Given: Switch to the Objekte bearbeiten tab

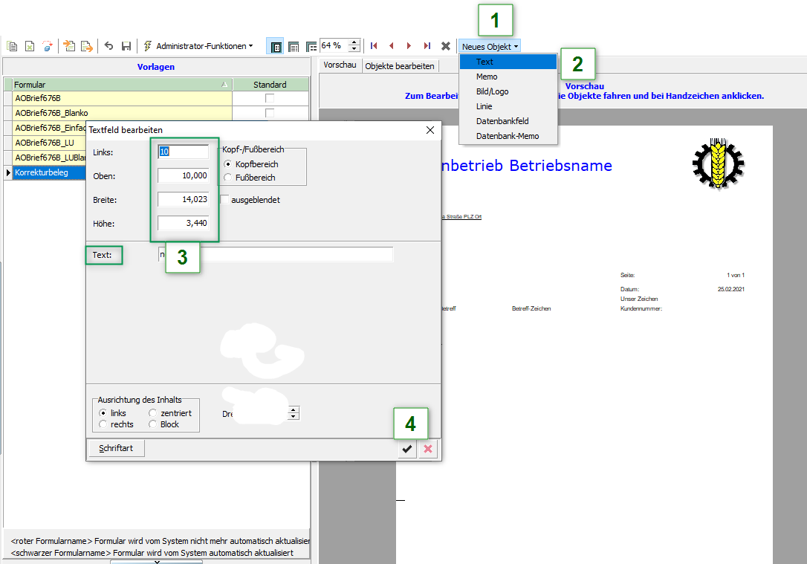Looking at the screenshot, I should 399,66.
